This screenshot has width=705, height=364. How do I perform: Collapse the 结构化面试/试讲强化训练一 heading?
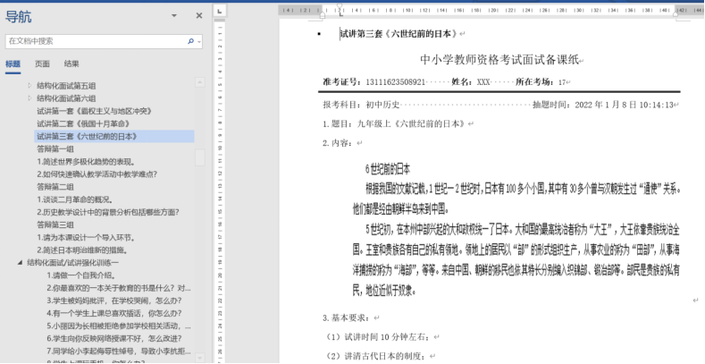[x=19, y=263]
